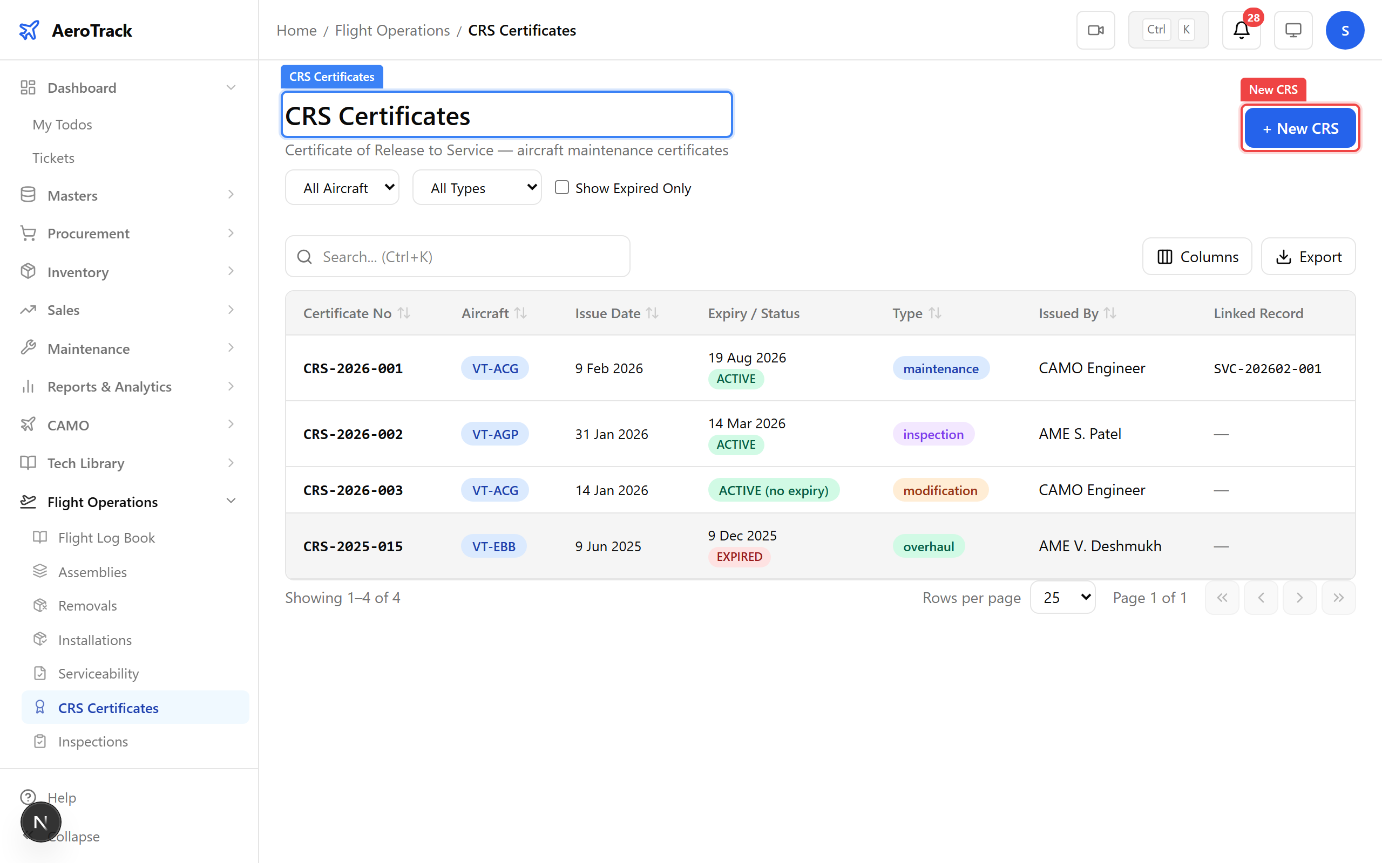The height and width of the screenshot is (863, 1382).
Task: Toggle sorting on the Issue Date column
Action: coord(652,313)
